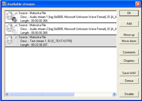Save the stream as WAV

129,73
